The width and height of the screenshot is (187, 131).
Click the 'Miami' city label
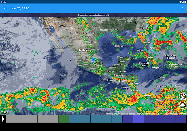click(x=147, y=43)
